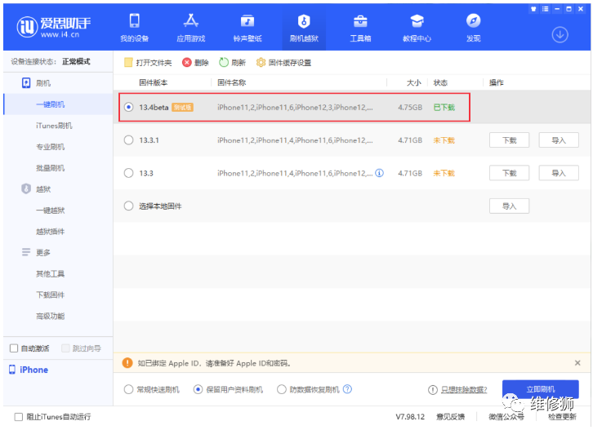Open 越狱插件 in the sidebar

click(x=51, y=231)
